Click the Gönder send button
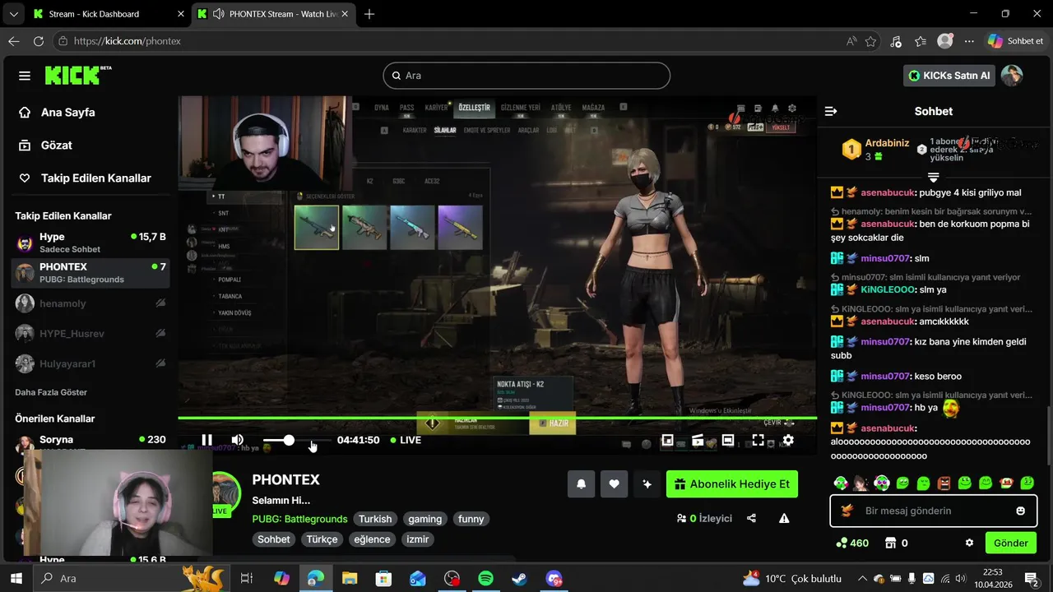This screenshot has height=592, width=1053. [1011, 543]
